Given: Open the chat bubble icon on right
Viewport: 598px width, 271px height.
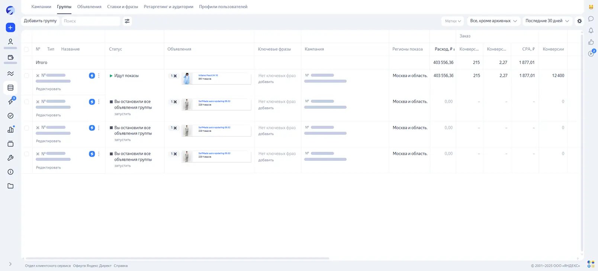Looking at the screenshot, I should point(591,19).
